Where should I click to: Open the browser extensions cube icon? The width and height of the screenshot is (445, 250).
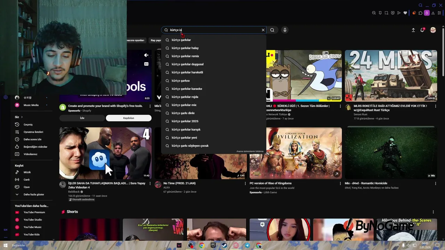click(420, 13)
